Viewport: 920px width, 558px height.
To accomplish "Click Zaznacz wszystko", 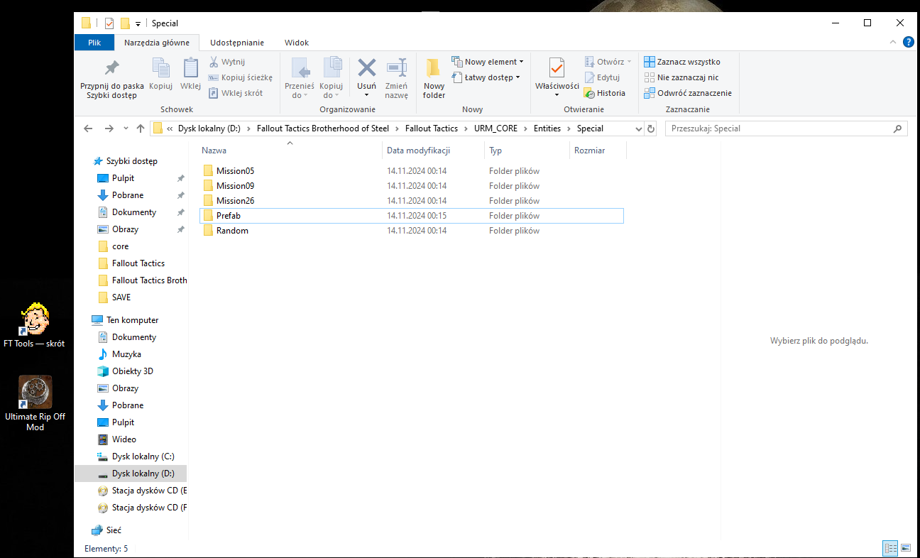I will pos(682,62).
